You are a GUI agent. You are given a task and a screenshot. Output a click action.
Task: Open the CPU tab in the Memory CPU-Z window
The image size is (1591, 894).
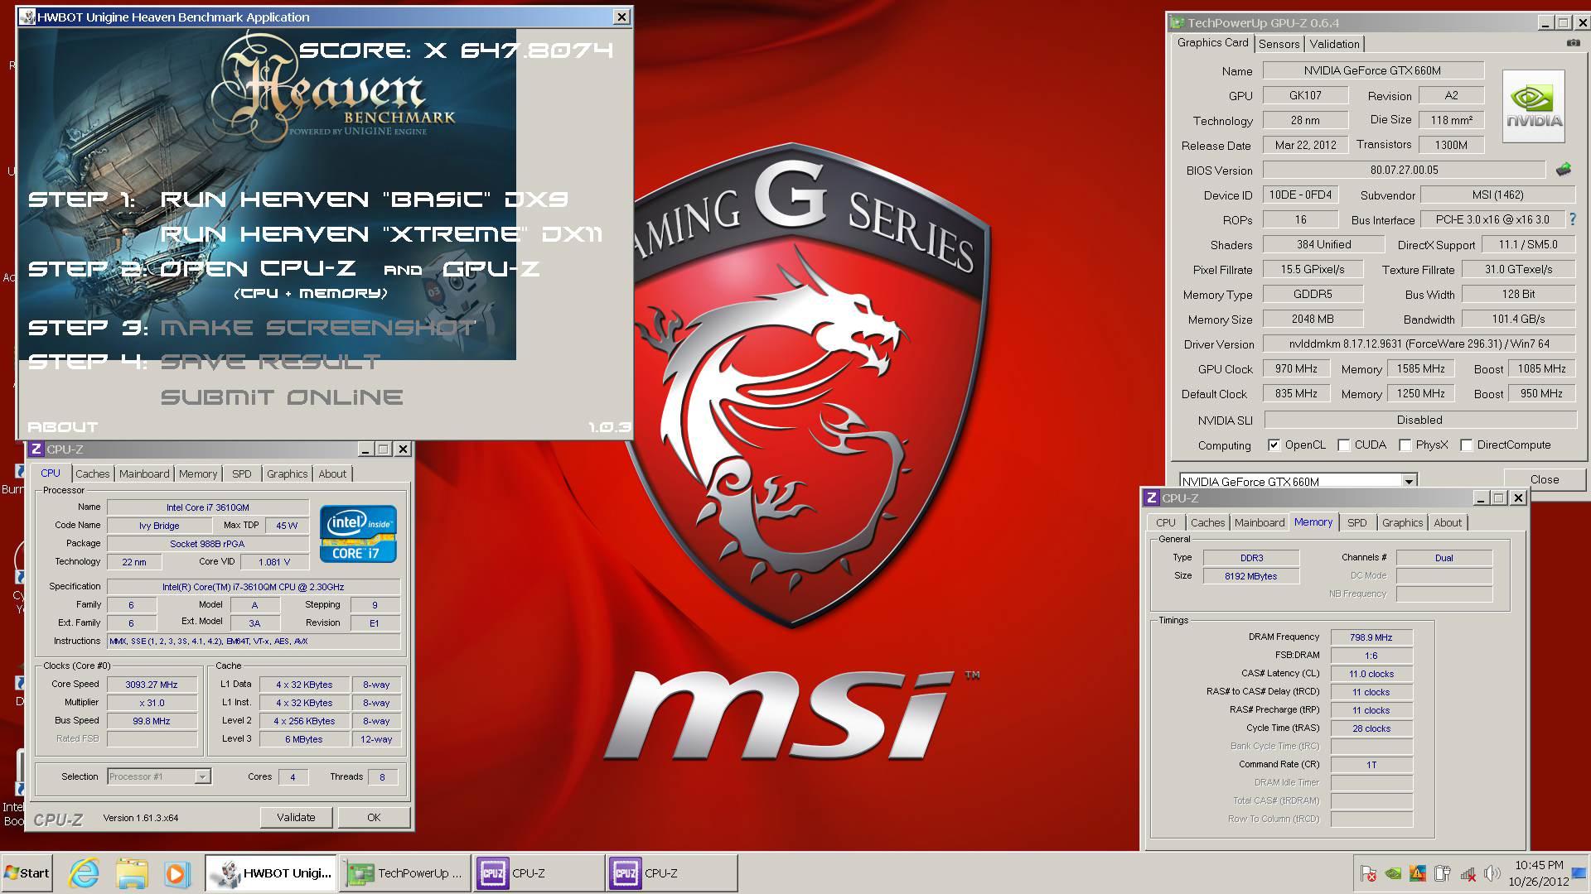pyautogui.click(x=1166, y=522)
